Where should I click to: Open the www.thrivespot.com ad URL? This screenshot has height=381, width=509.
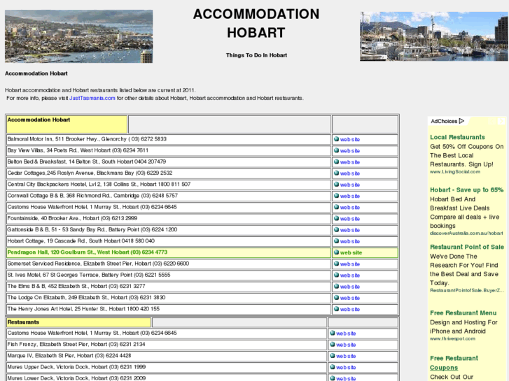[452, 338]
